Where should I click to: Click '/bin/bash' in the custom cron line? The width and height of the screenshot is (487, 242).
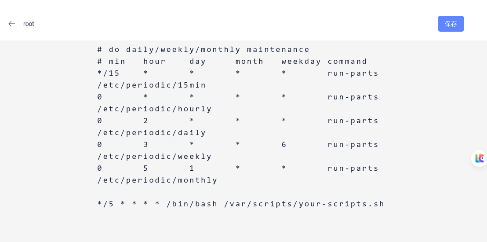click(192, 204)
